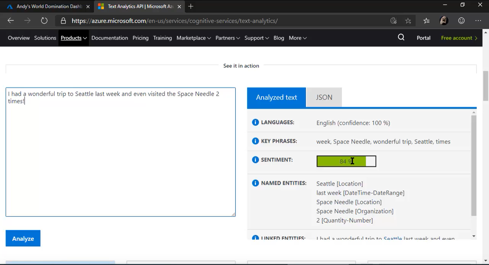
Task: Click the results panel scroll up arrow
Action: coord(474,112)
